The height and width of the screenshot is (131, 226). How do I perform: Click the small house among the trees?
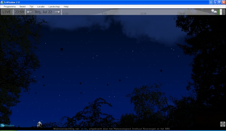[39, 124]
